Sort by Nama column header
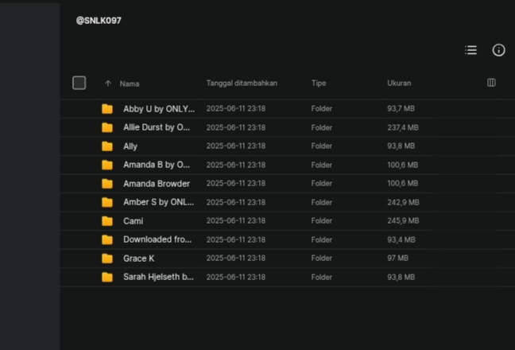 (x=130, y=84)
